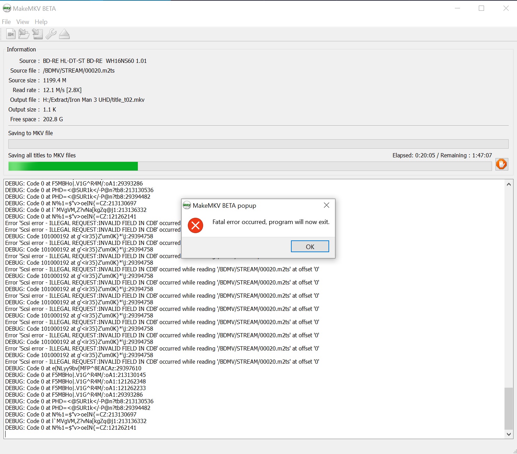517x454 pixels.
Task: Click the Source size 1199.4 M value
Action: pyautogui.click(x=55, y=80)
